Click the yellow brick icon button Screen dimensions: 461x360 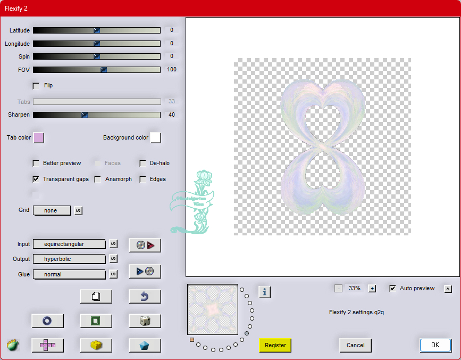tap(96, 345)
